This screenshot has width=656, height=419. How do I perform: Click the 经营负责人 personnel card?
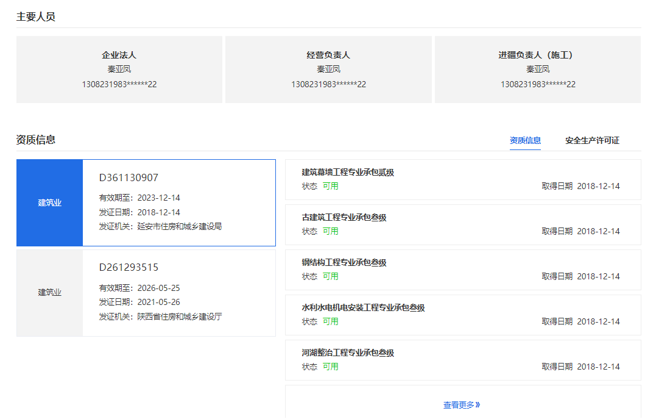[328, 70]
